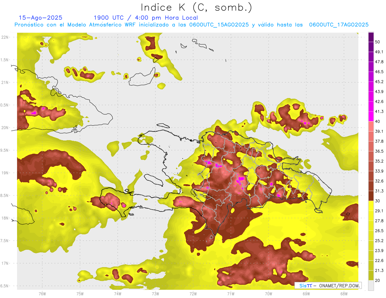Click the "21N" latitude axis label

coord(5,82)
